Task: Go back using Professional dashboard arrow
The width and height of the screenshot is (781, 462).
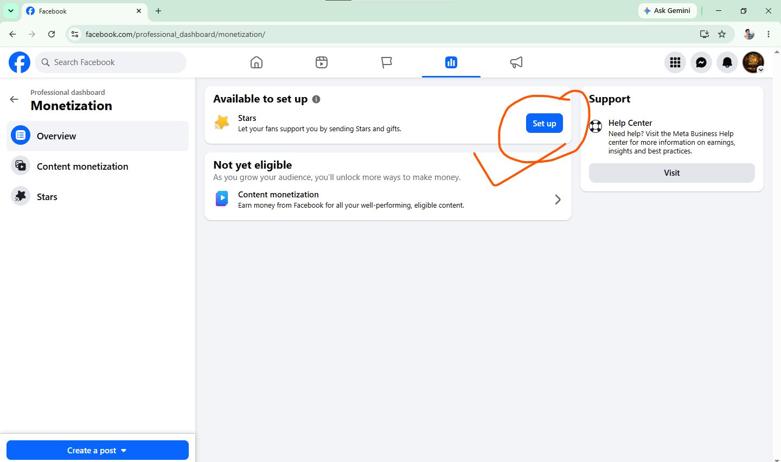Action: pos(14,99)
